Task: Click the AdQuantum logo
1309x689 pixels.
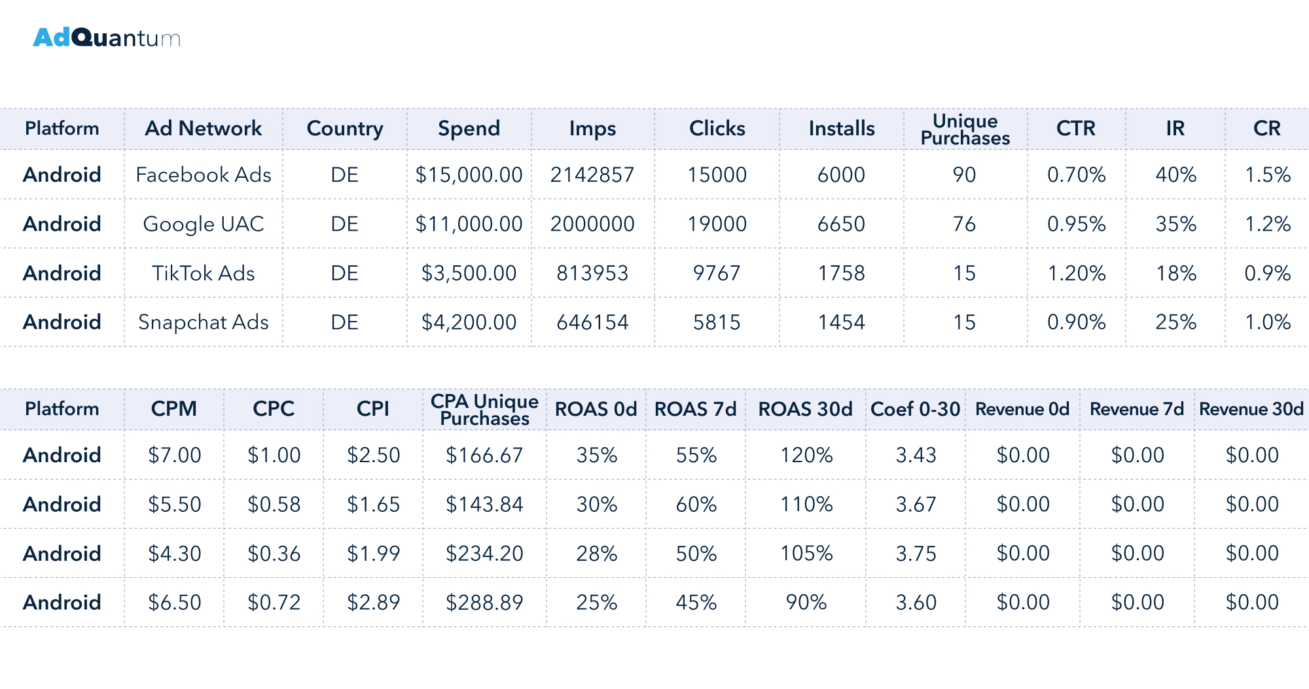Action: point(107,38)
